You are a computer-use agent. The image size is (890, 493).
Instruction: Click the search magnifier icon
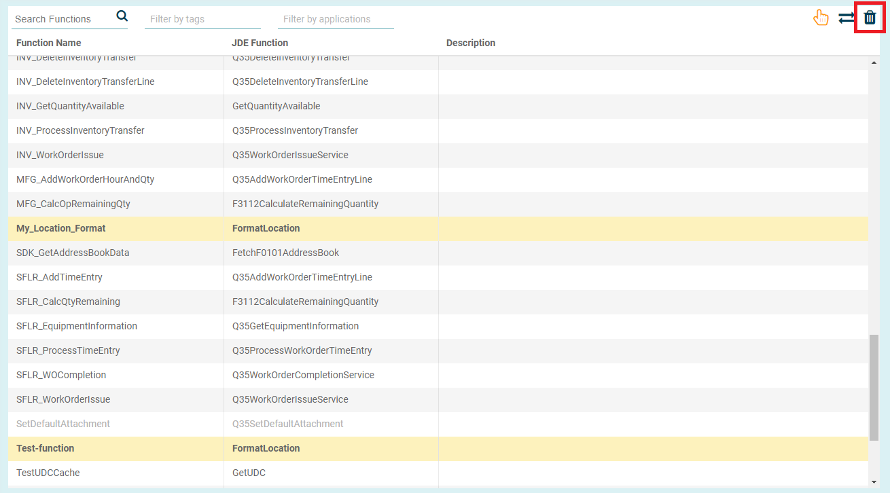pyautogui.click(x=122, y=16)
